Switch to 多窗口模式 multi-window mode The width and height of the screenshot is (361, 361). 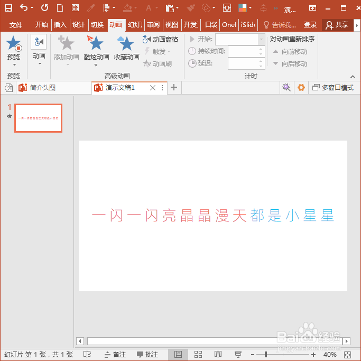pyautogui.click(x=333, y=88)
